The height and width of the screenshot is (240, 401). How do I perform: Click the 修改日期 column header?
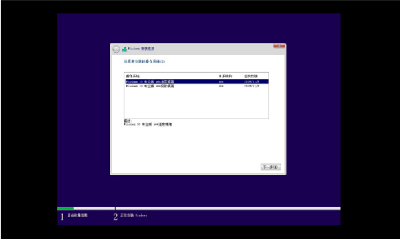[251, 76]
